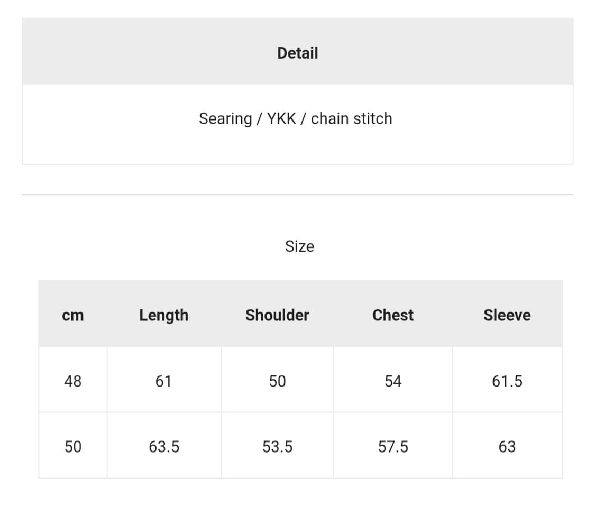
Task: Click the Shoulder column header
Action: [277, 315]
